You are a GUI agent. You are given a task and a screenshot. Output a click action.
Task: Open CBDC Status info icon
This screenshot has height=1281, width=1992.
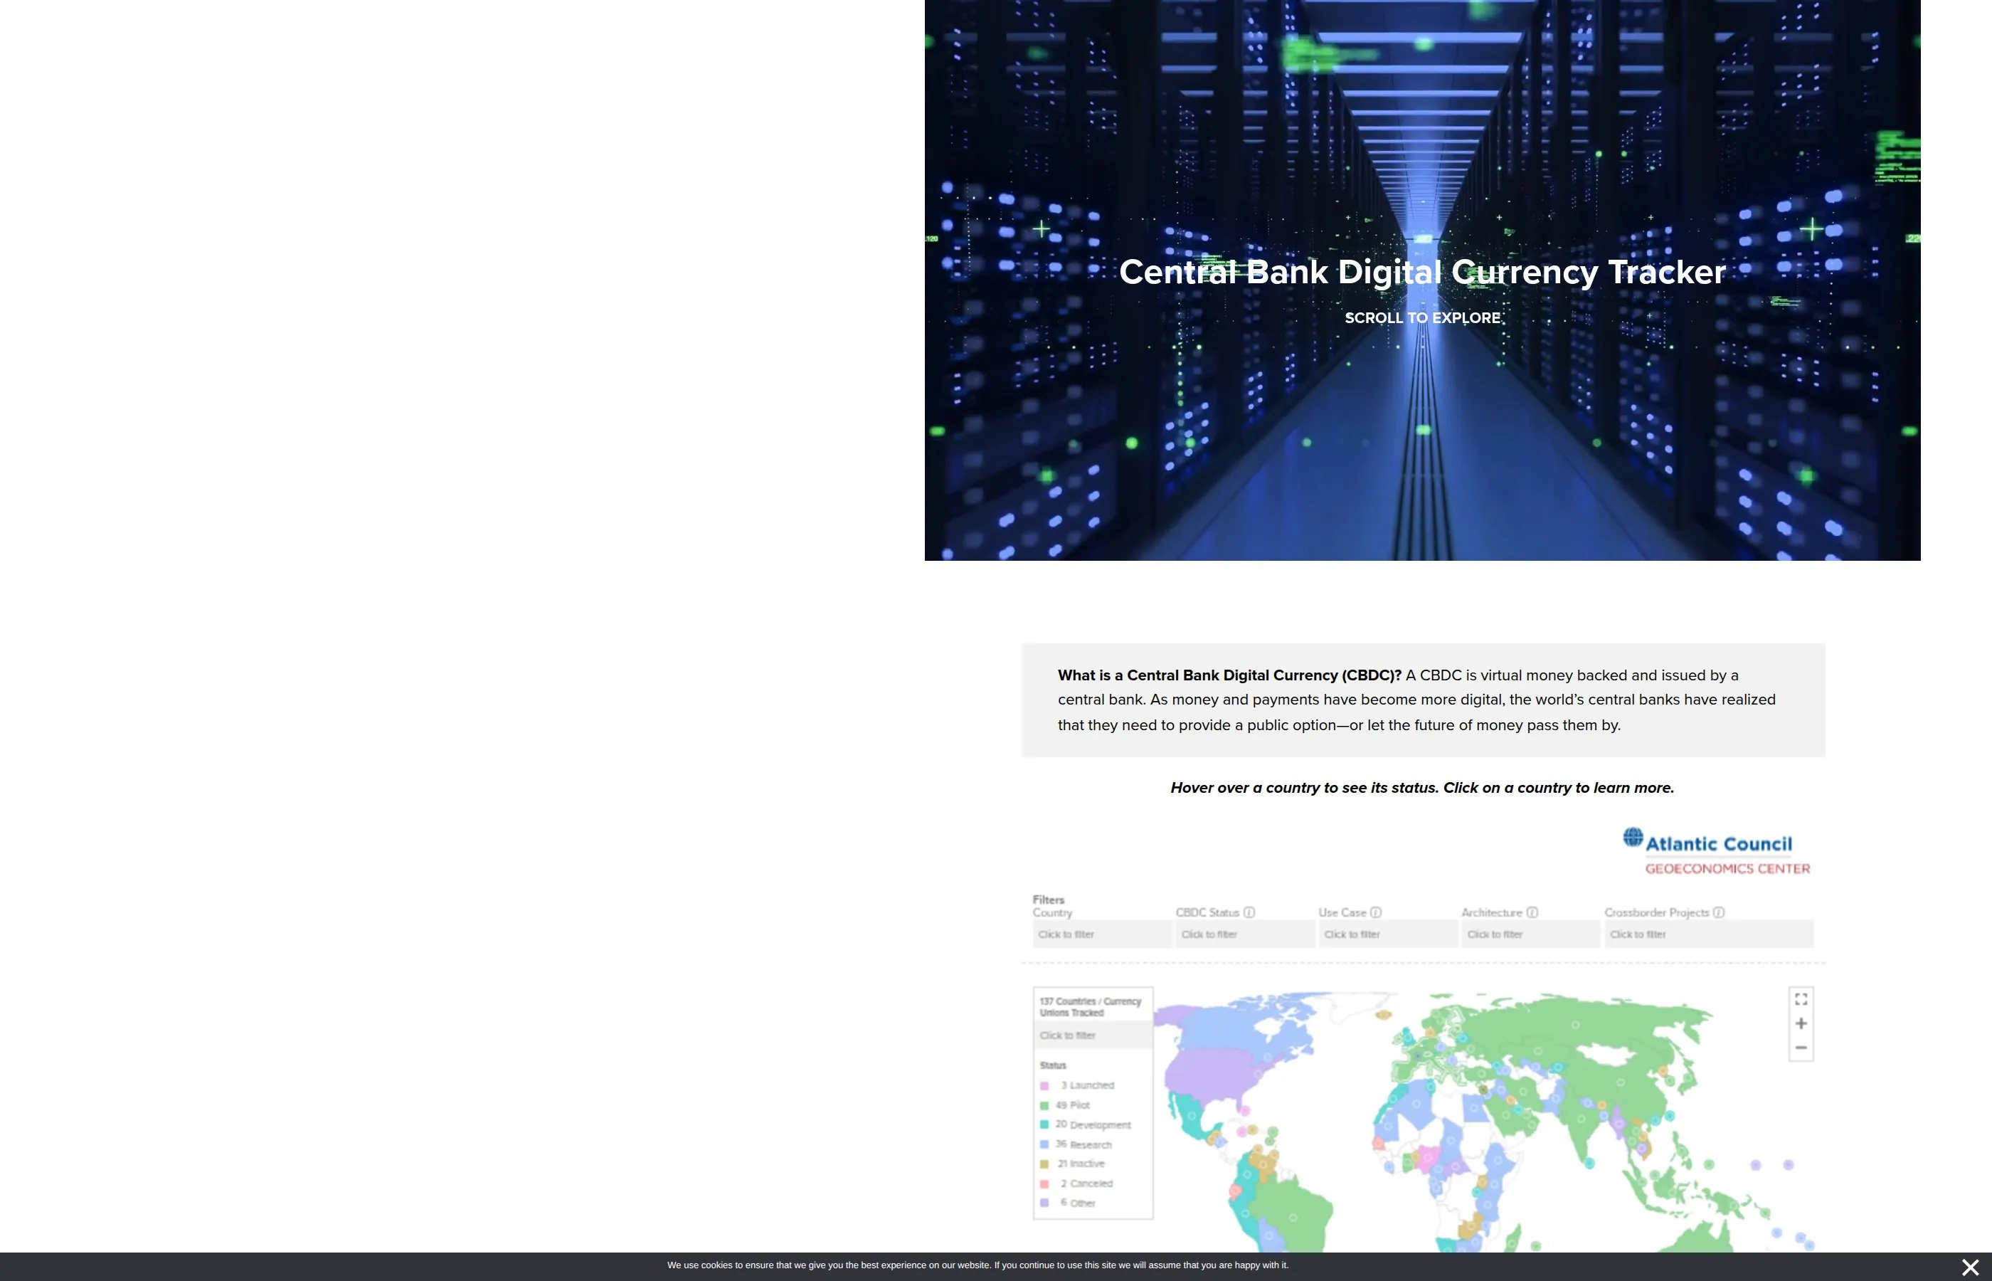pos(1249,912)
